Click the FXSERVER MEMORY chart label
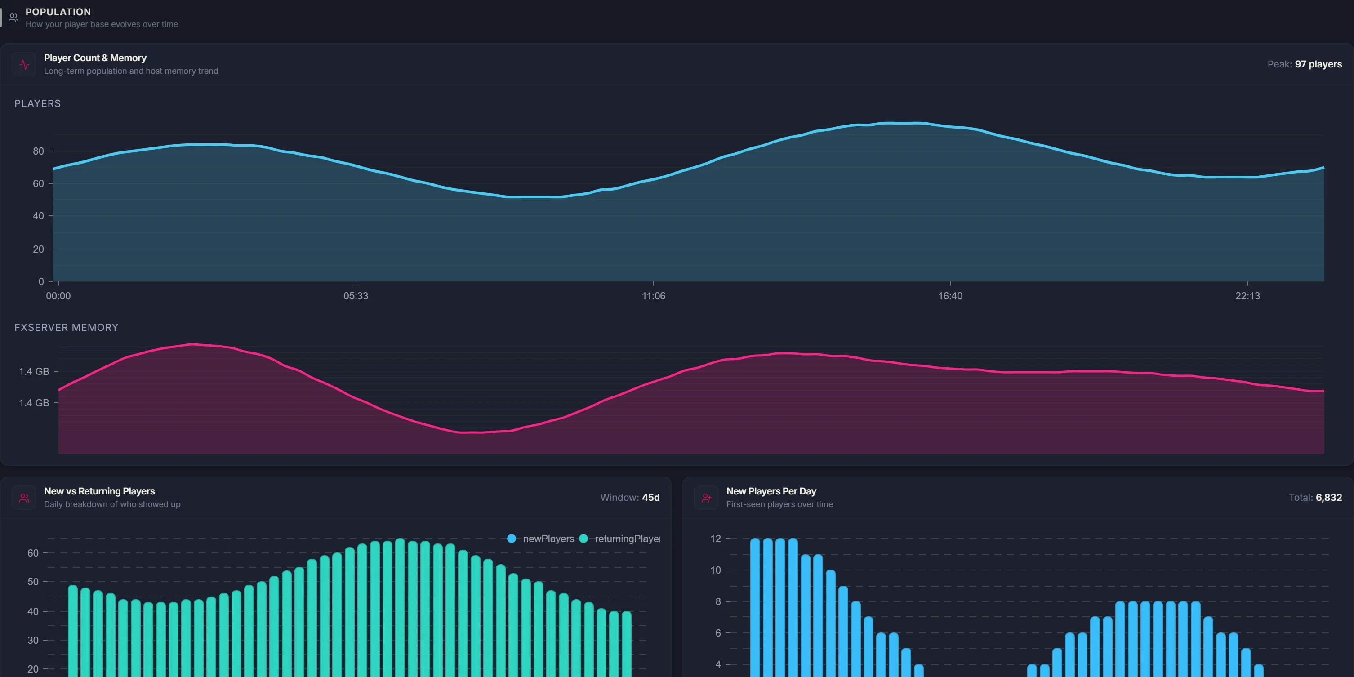Screen dimensions: 1354x677 [x=66, y=327]
